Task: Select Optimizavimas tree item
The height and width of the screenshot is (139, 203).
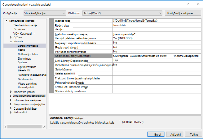Action: click(27, 67)
